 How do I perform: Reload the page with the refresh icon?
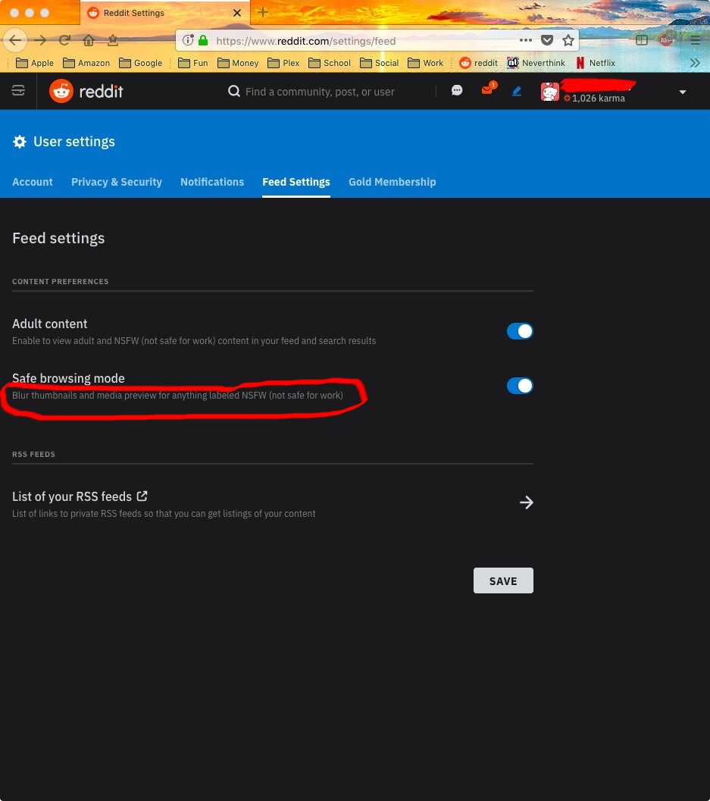click(x=64, y=40)
